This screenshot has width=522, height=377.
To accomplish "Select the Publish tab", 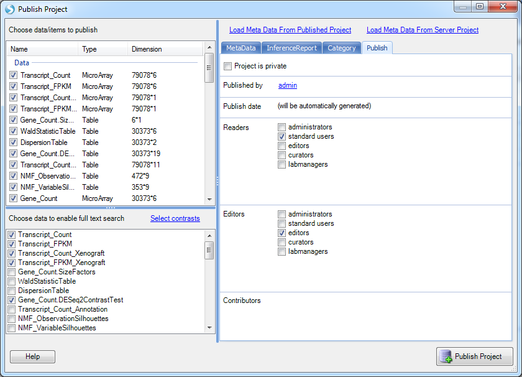I will pyautogui.click(x=377, y=48).
